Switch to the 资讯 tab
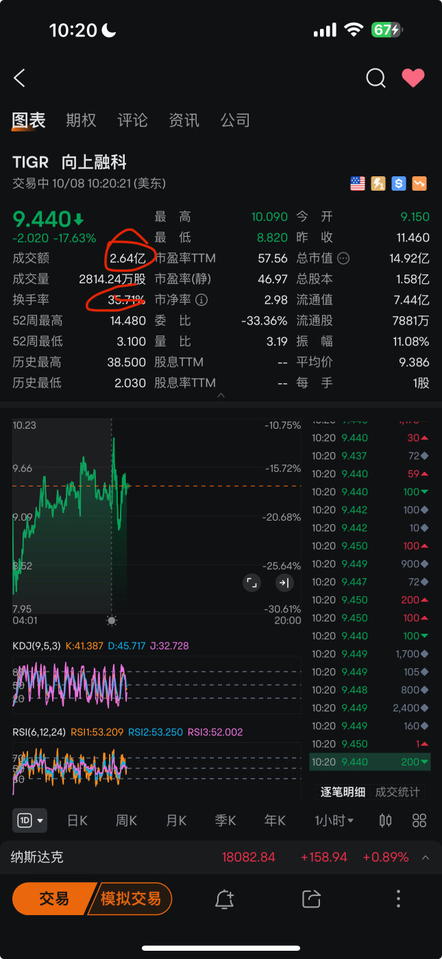 [x=184, y=120]
